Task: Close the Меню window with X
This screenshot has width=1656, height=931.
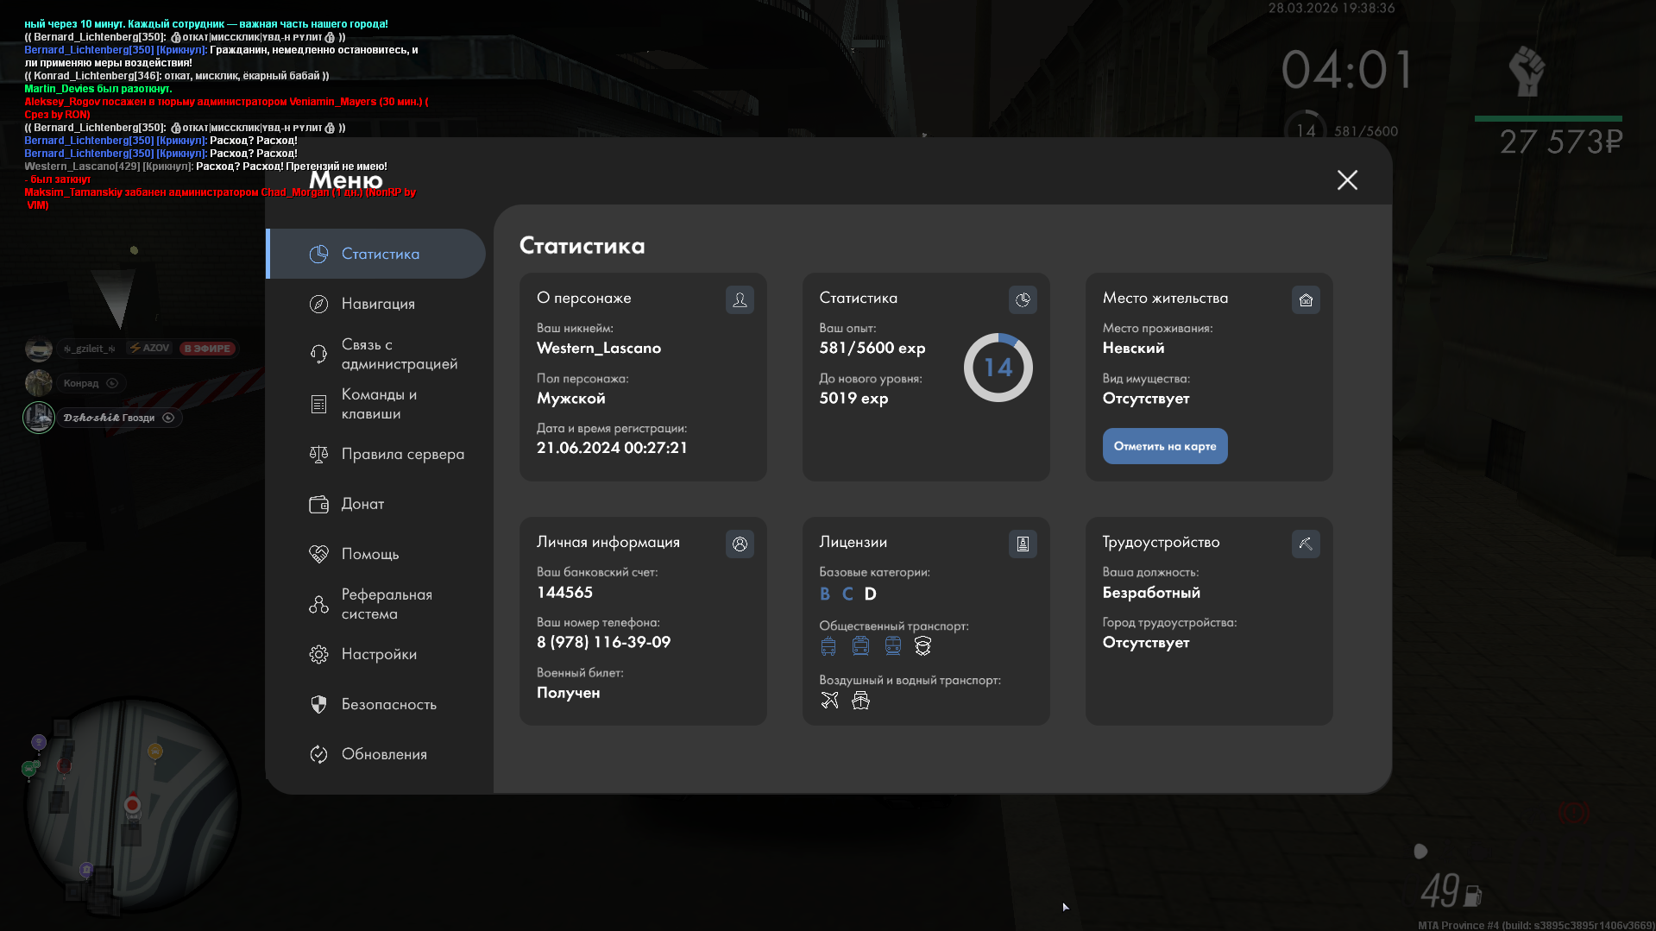Action: coord(1347,179)
